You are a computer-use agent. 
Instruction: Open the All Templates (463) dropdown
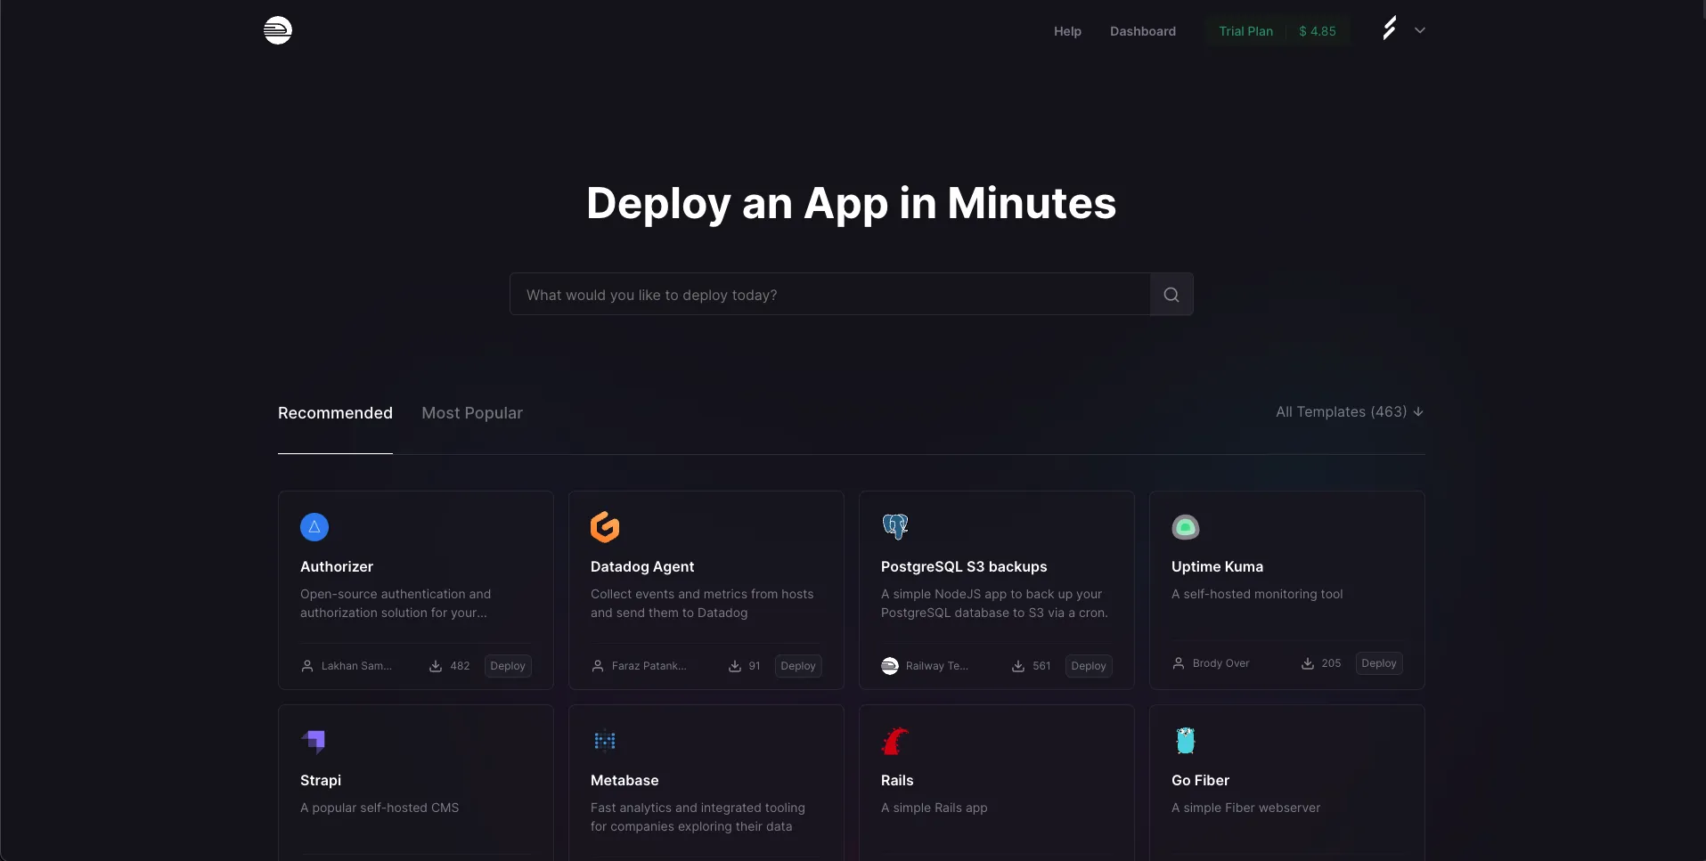click(1350, 411)
